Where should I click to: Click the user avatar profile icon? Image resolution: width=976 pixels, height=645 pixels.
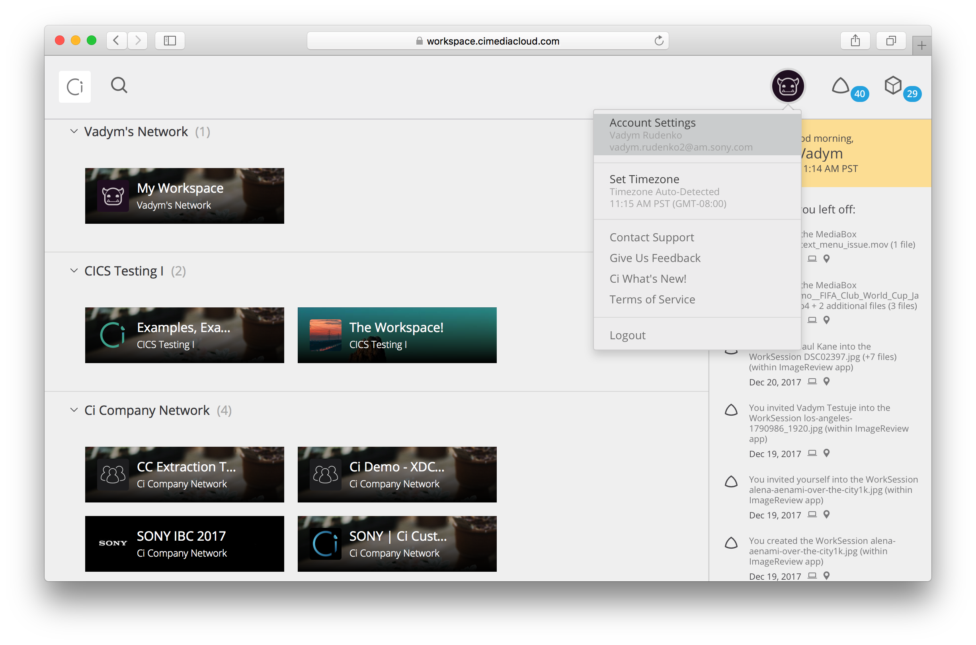tap(787, 86)
